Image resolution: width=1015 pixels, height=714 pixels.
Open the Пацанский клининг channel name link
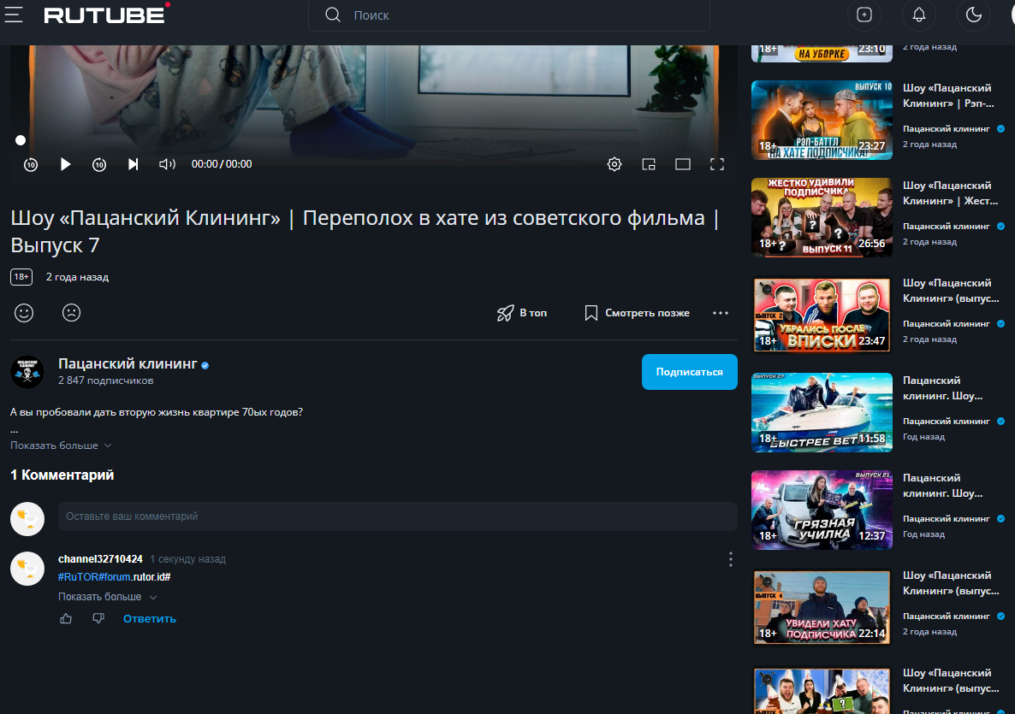pyautogui.click(x=128, y=364)
